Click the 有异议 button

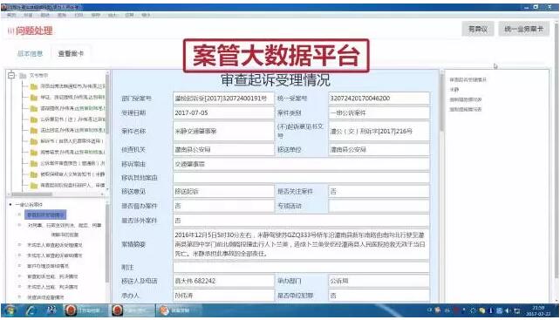478,30
